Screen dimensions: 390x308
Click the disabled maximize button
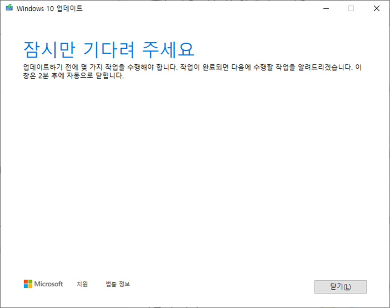pos(351,9)
